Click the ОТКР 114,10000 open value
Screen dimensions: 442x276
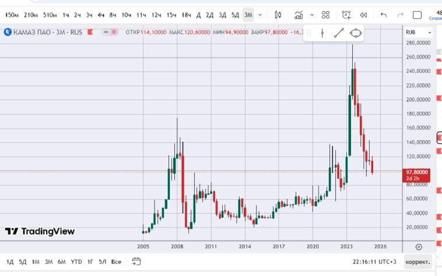pos(146,33)
